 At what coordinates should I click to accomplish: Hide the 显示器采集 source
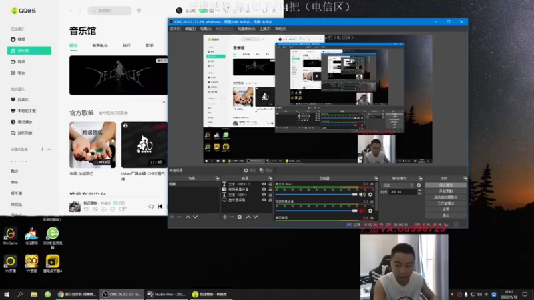(264, 200)
